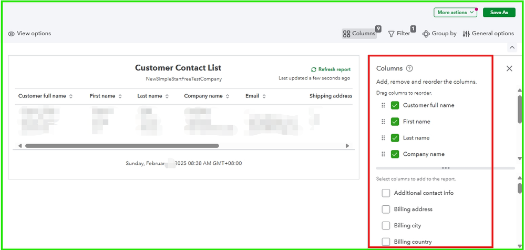525x250 pixels.
Task: Click upper column list scrollbar thumb
Action: (520, 109)
